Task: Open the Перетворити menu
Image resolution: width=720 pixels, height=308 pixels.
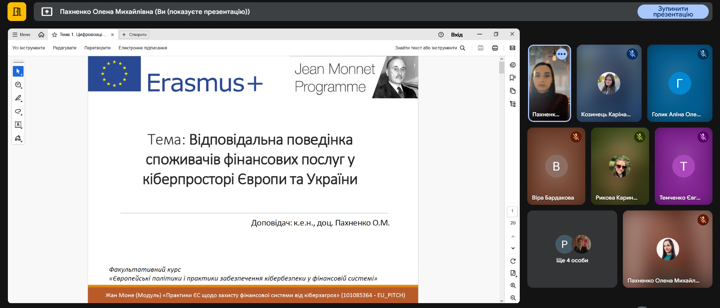Action: (x=97, y=48)
